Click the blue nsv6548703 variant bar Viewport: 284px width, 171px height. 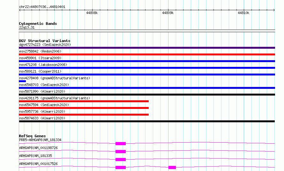coord(147,88)
